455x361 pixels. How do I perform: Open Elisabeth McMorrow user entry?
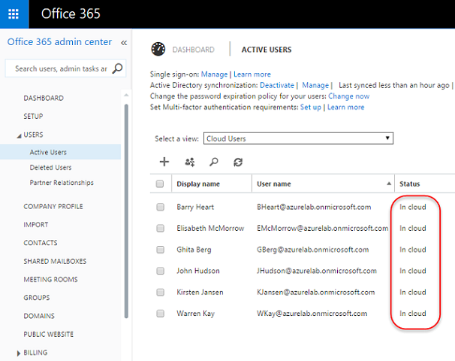pyautogui.click(x=210, y=228)
